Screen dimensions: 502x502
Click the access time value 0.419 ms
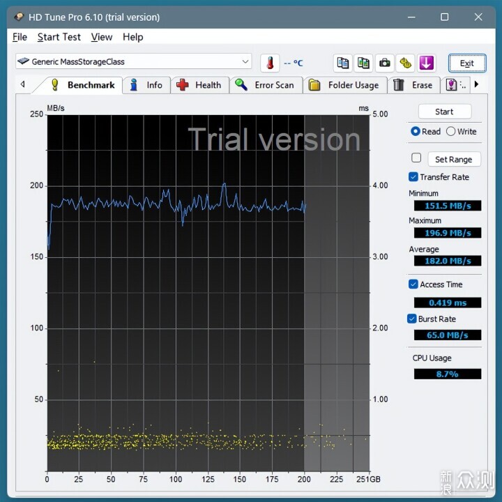click(448, 303)
